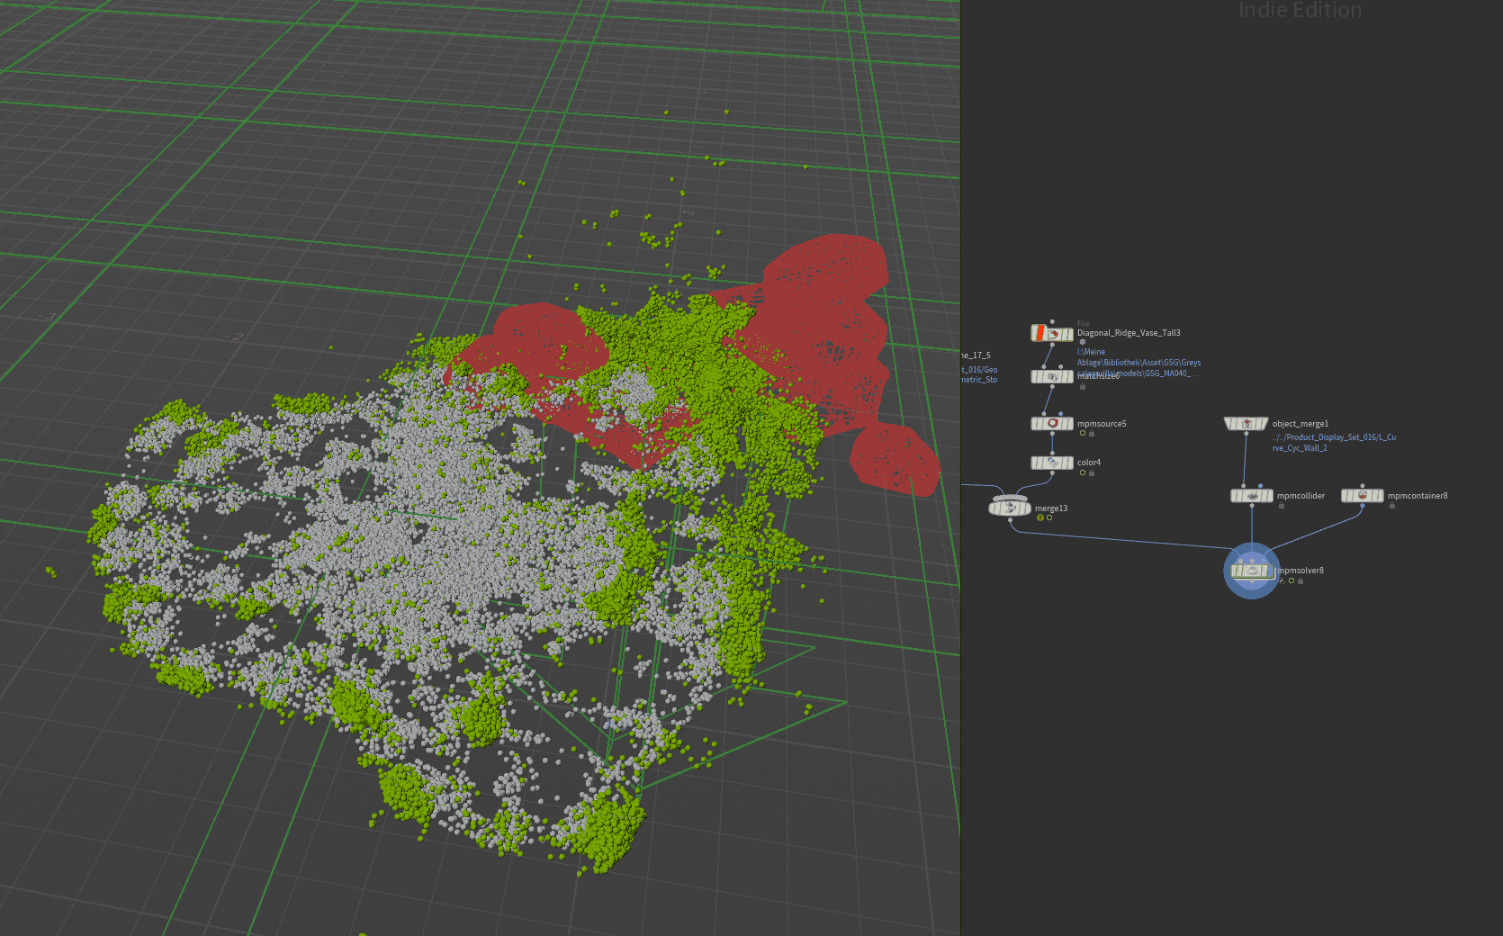Click the mpmcollider node icon
This screenshot has width=1503, height=936.
pyautogui.click(x=1253, y=496)
